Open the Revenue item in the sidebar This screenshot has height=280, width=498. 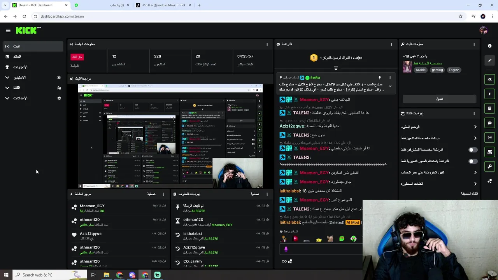click(x=33, y=57)
